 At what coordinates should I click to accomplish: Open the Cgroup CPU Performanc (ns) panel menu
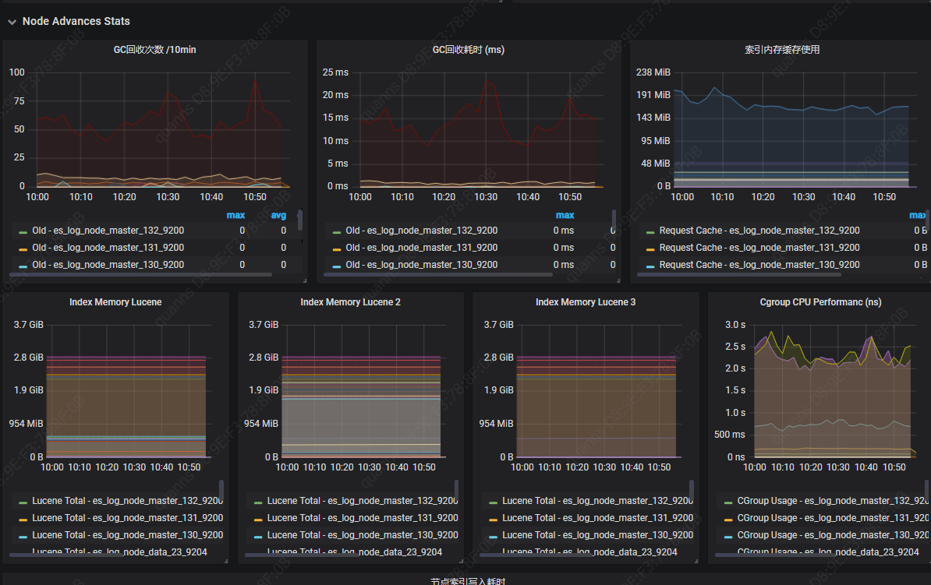pyautogui.click(x=820, y=302)
